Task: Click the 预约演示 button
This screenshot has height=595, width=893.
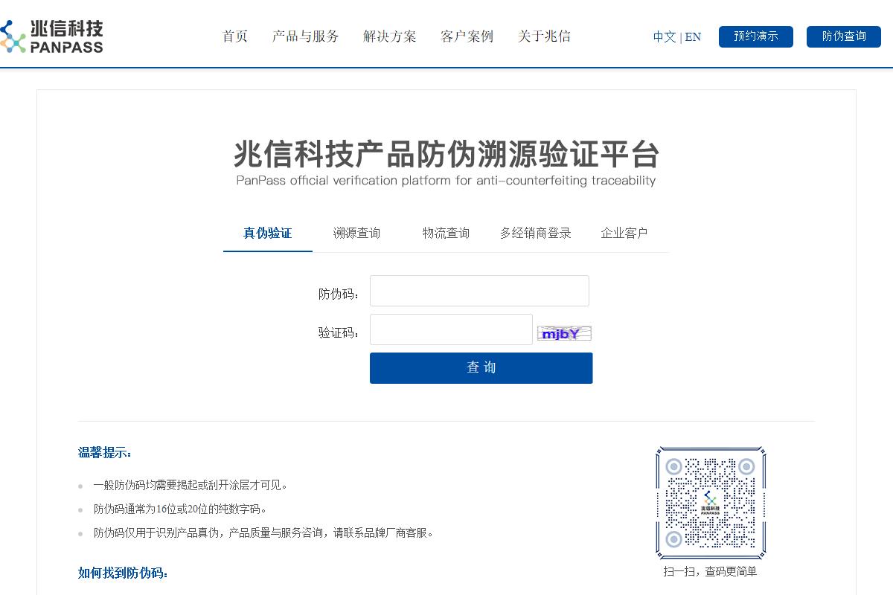Action: (756, 36)
